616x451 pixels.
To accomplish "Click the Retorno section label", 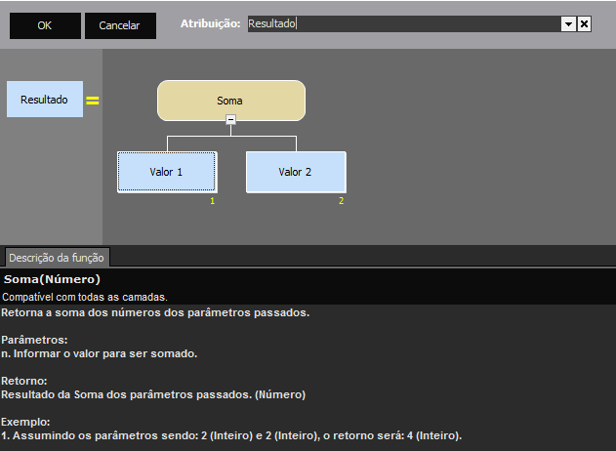I will click(x=24, y=381).
